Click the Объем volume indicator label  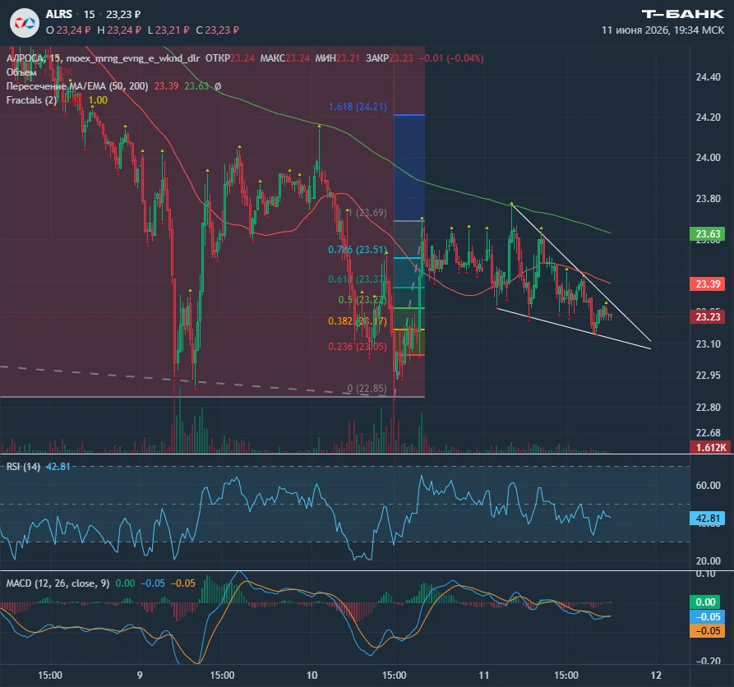coord(21,72)
